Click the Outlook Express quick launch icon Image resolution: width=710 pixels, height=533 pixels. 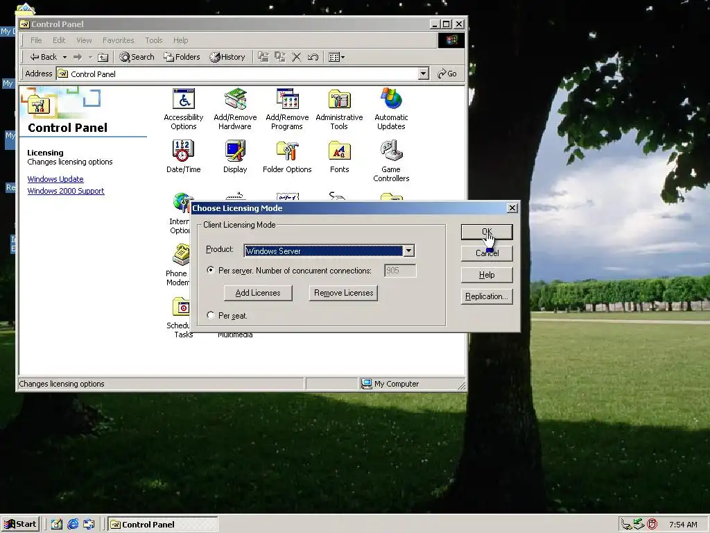click(89, 525)
